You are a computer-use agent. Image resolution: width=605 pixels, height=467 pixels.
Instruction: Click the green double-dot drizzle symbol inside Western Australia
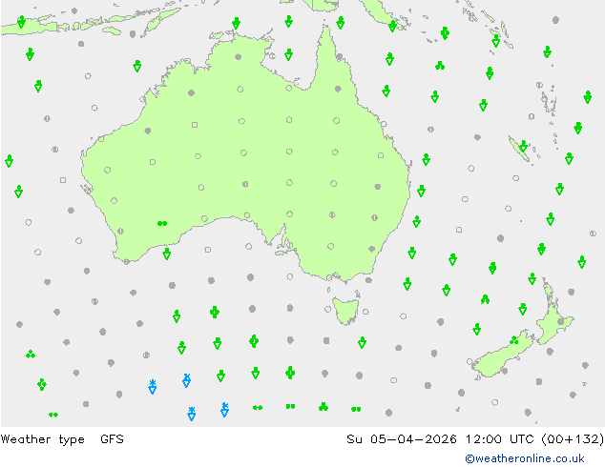tap(162, 223)
